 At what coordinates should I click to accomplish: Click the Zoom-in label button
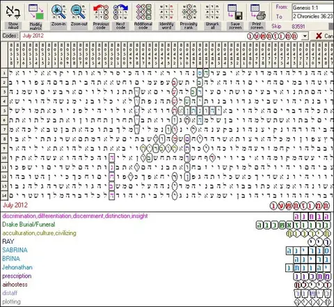pyautogui.click(x=58, y=26)
